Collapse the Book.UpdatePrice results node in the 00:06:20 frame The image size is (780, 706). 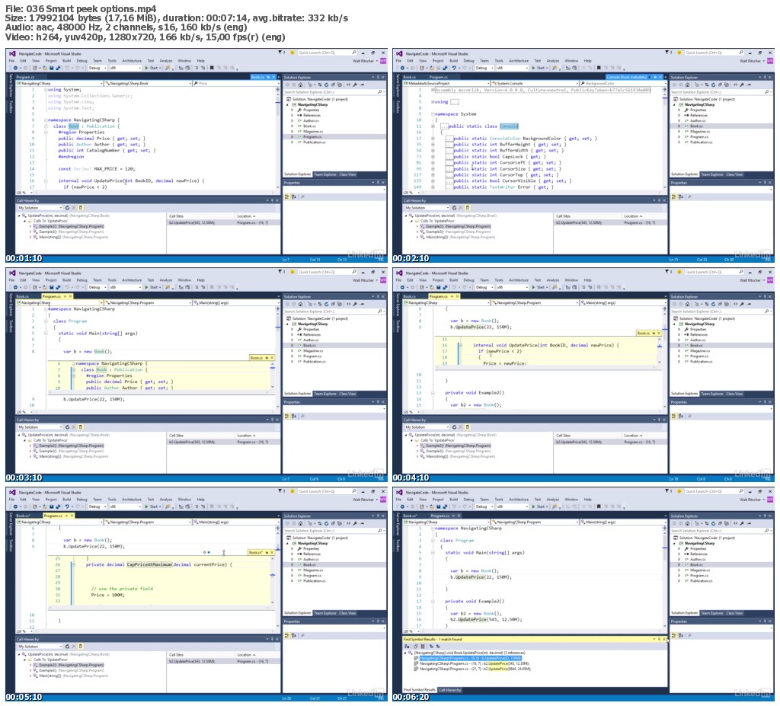point(405,653)
